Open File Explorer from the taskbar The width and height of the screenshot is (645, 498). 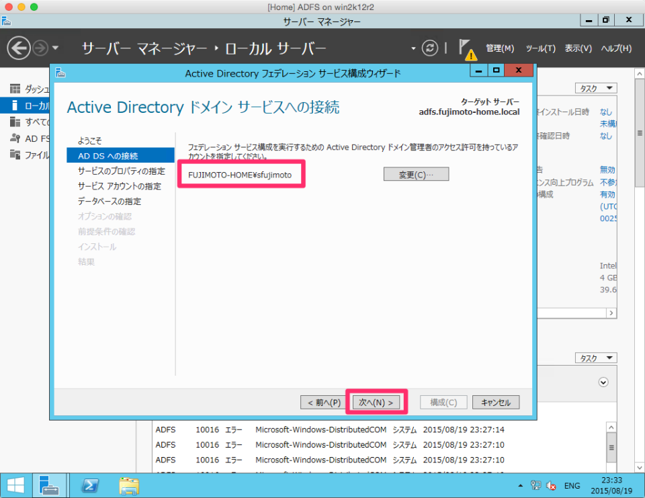tap(128, 485)
